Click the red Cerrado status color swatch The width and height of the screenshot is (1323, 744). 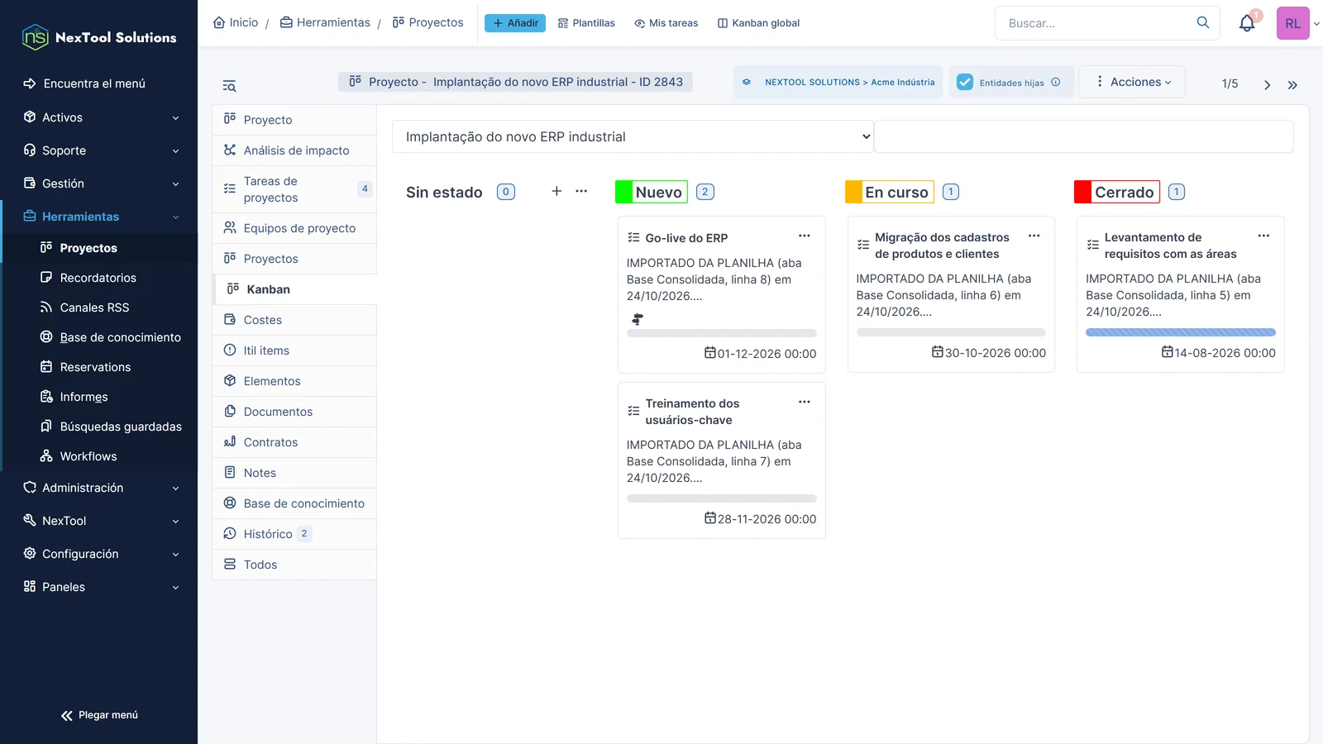point(1082,192)
